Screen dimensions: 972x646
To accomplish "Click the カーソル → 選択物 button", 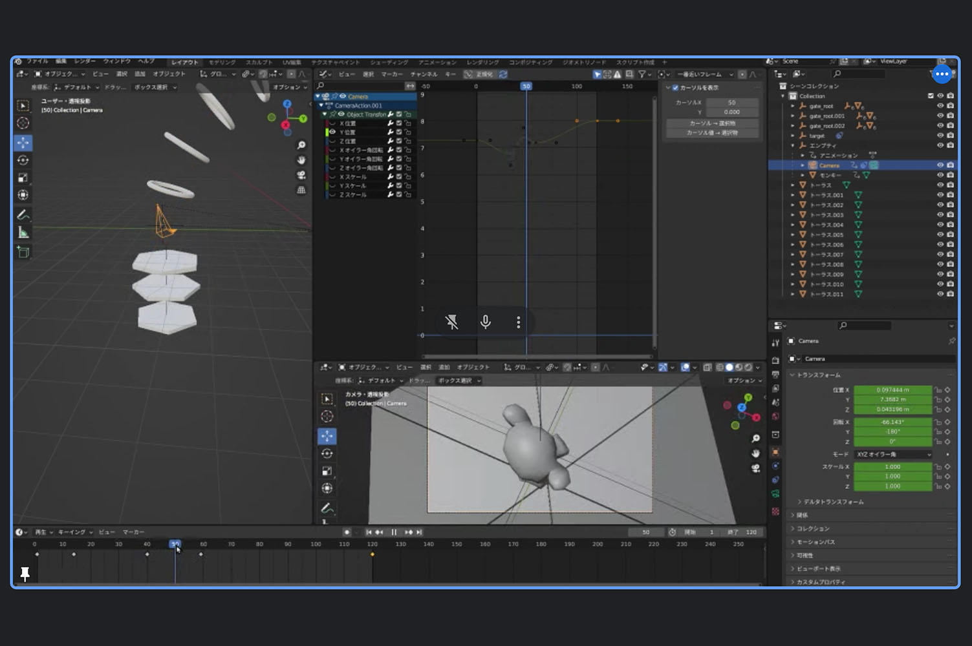I will [712, 123].
